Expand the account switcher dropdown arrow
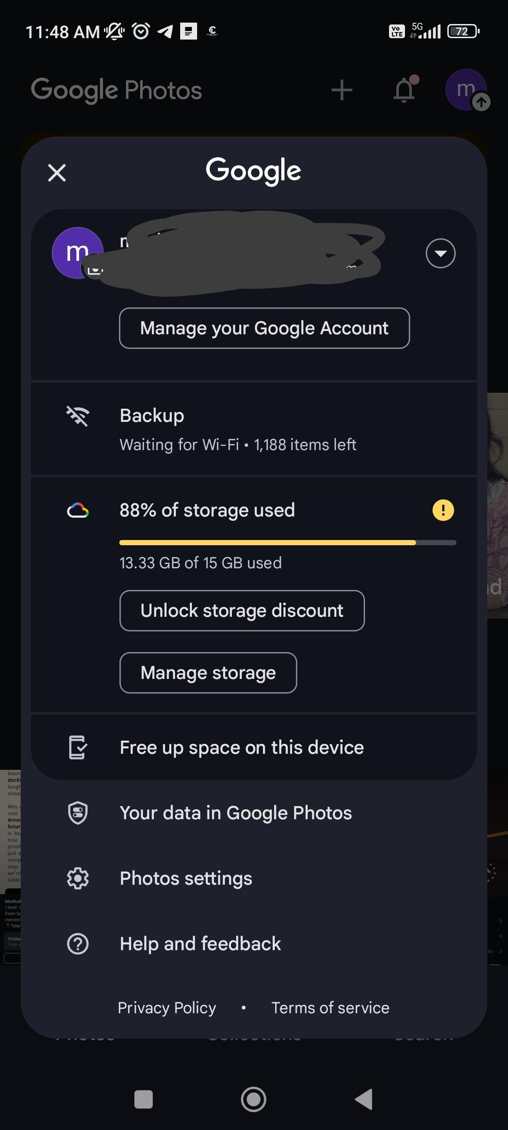Viewport: 508px width, 1130px height. point(440,253)
